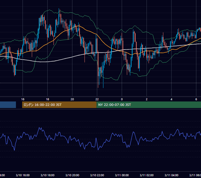Screen dimensions: 201x178
Task: Click hour label 22 on the price chart axis
Action: pos(97,99)
